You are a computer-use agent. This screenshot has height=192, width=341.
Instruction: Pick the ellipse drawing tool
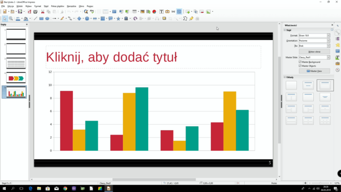click(47, 19)
